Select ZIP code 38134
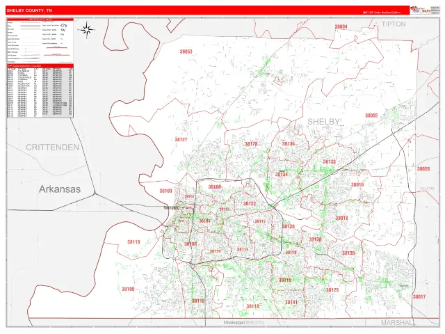The width and height of the screenshot is (445, 334). (x=281, y=175)
